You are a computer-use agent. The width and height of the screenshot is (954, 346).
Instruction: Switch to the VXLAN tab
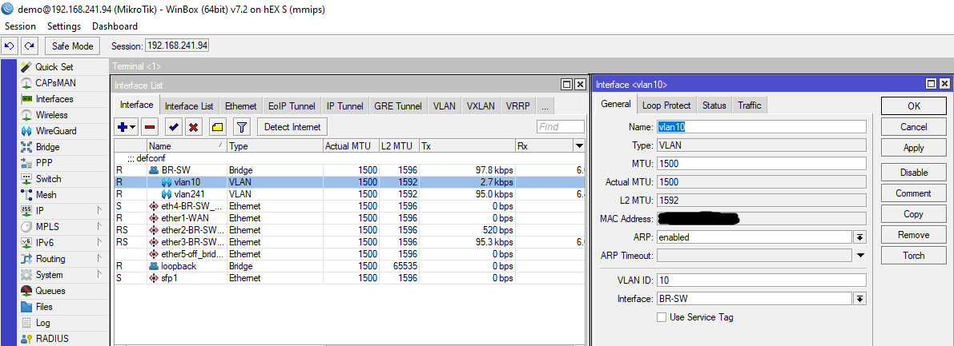point(481,105)
